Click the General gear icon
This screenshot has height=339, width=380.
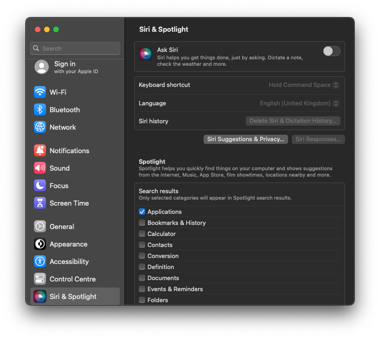pyautogui.click(x=40, y=227)
